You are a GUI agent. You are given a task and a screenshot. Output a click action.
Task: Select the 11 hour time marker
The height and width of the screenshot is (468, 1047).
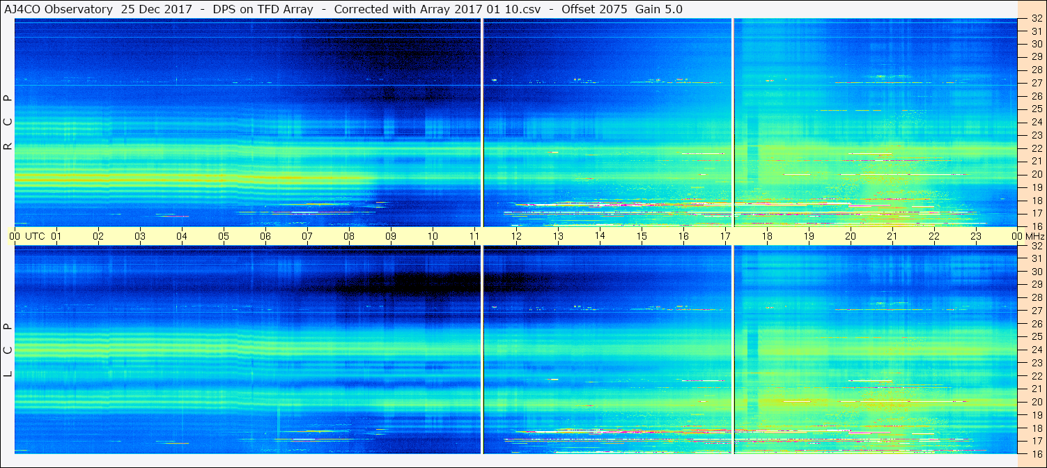(474, 236)
